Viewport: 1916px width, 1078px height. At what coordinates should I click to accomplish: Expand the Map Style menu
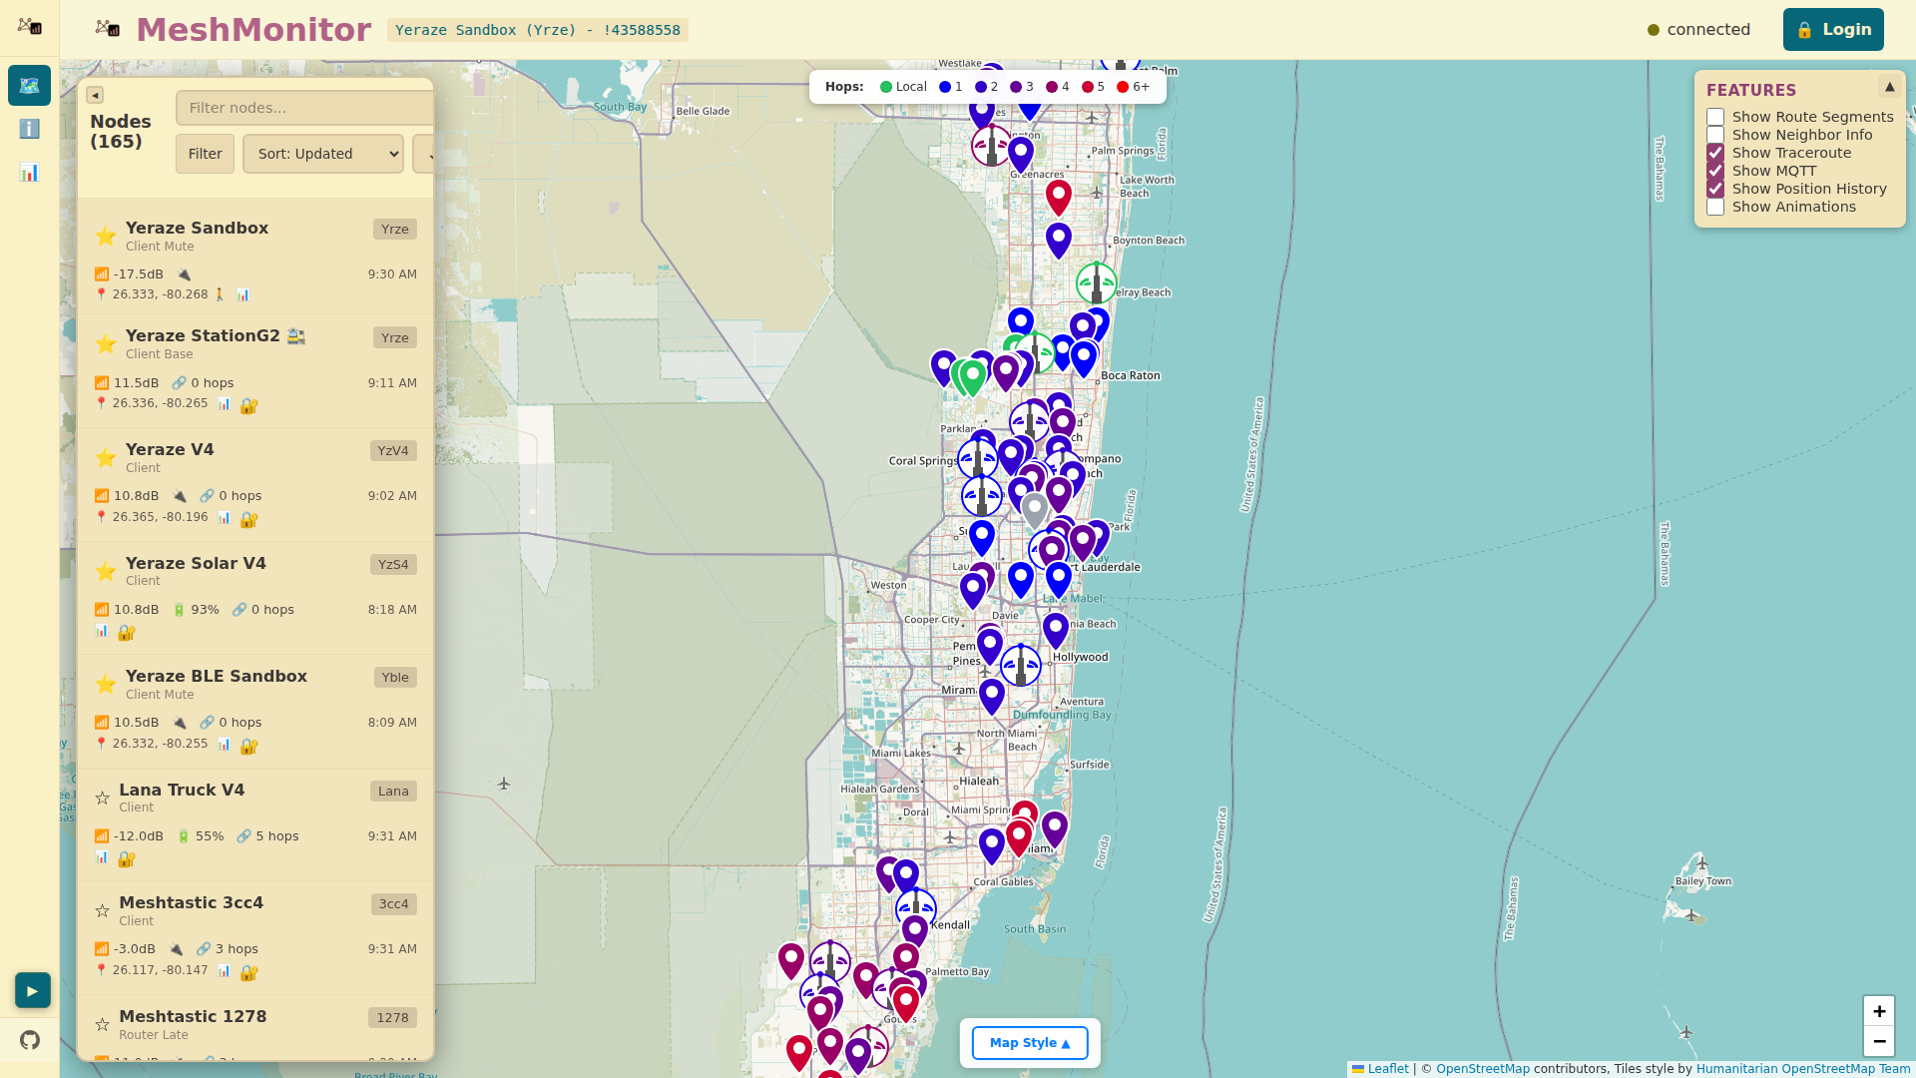point(1029,1043)
